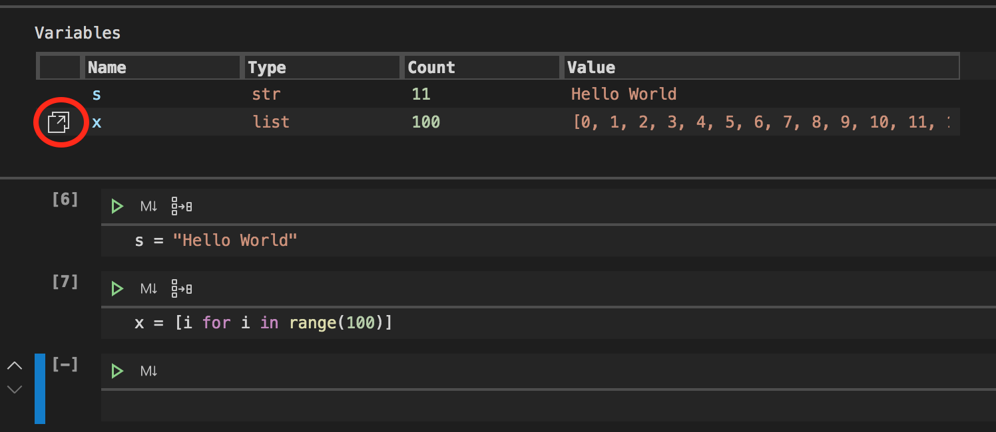Run cell 6 with the play icon
This screenshot has height=432, width=996.
click(117, 207)
